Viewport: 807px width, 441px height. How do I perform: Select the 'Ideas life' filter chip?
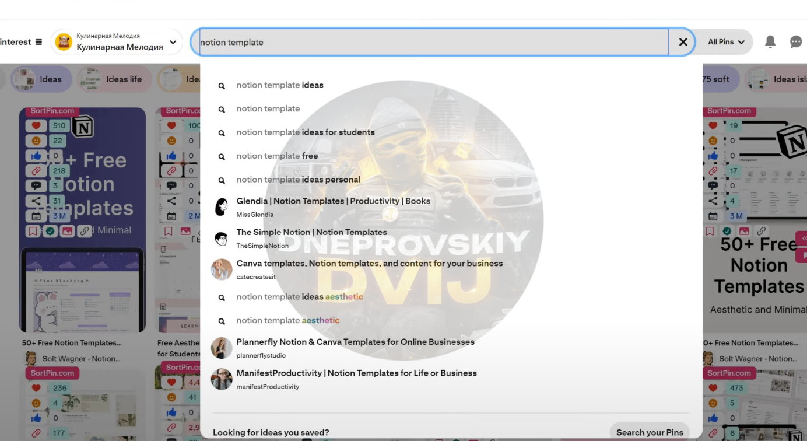click(114, 79)
